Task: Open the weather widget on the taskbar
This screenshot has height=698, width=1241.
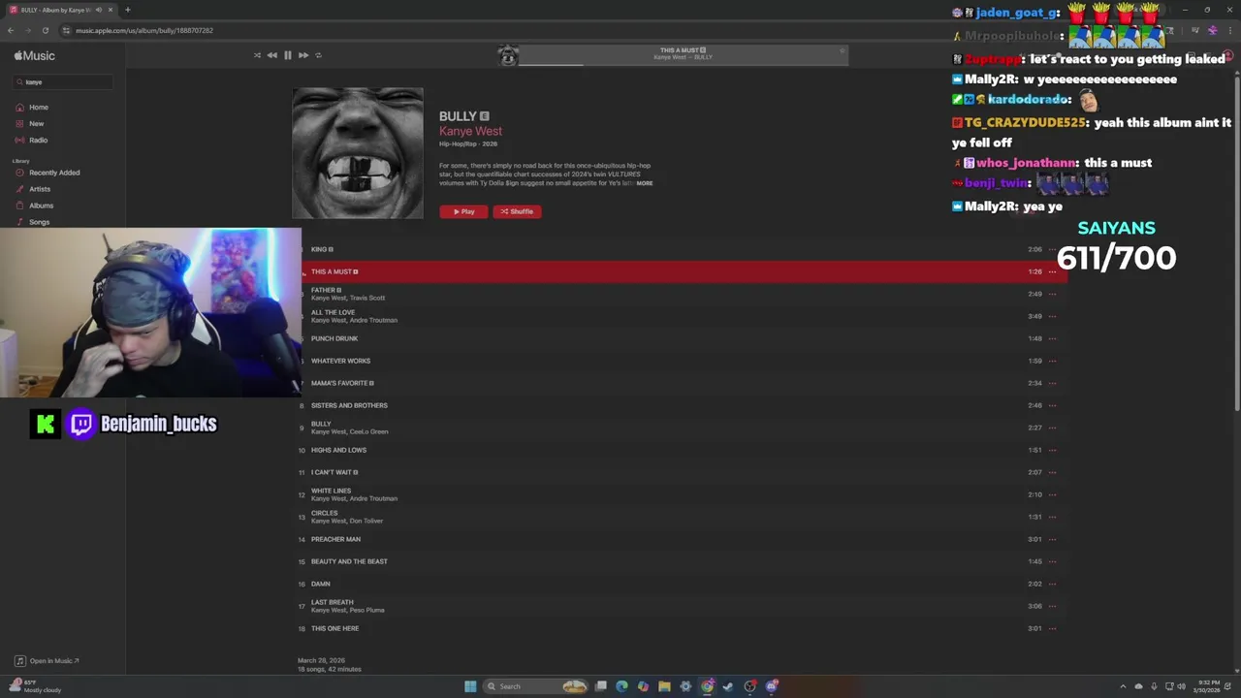Action: pyautogui.click(x=35, y=686)
